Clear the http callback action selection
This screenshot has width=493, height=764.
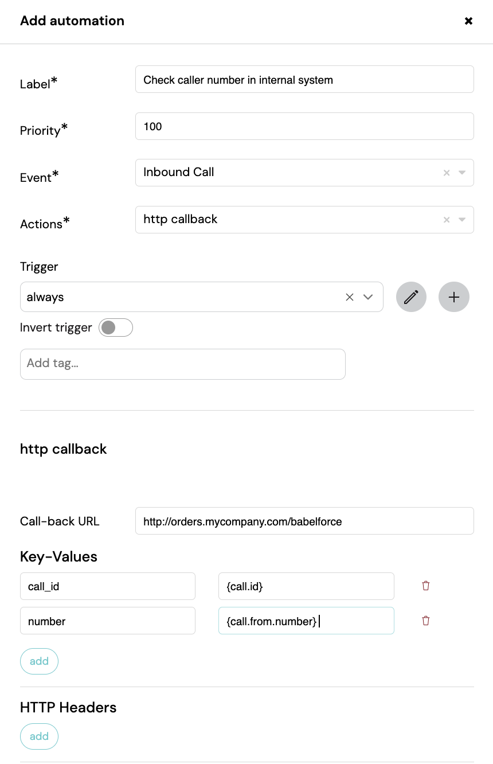(447, 220)
